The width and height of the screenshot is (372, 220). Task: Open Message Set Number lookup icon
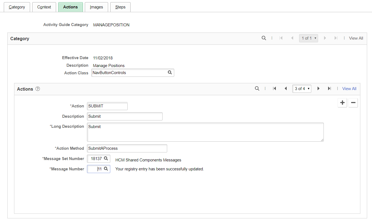106,158
